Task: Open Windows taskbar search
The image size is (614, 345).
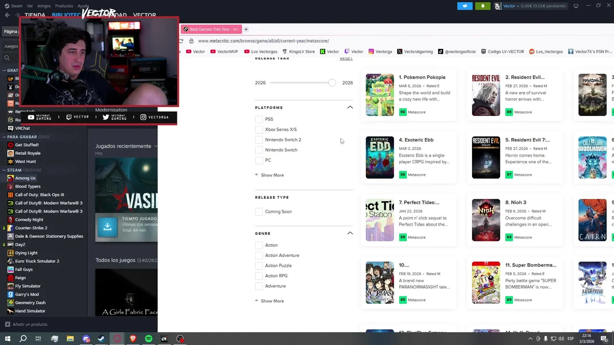Action: tap(23, 339)
